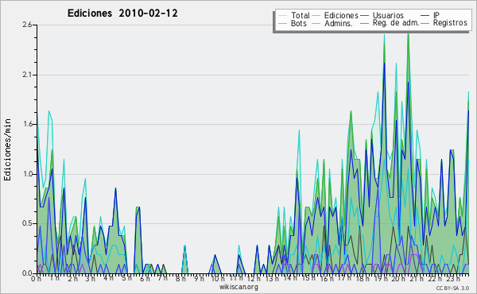Click the CC BY-SA 3.0 license text
This screenshot has width=477, height=294.
coord(452,288)
